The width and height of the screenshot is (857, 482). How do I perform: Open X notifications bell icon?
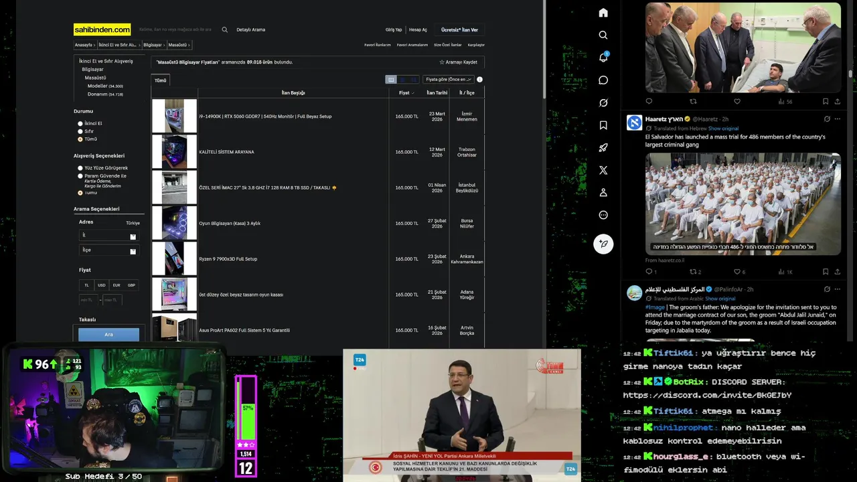pyautogui.click(x=603, y=58)
